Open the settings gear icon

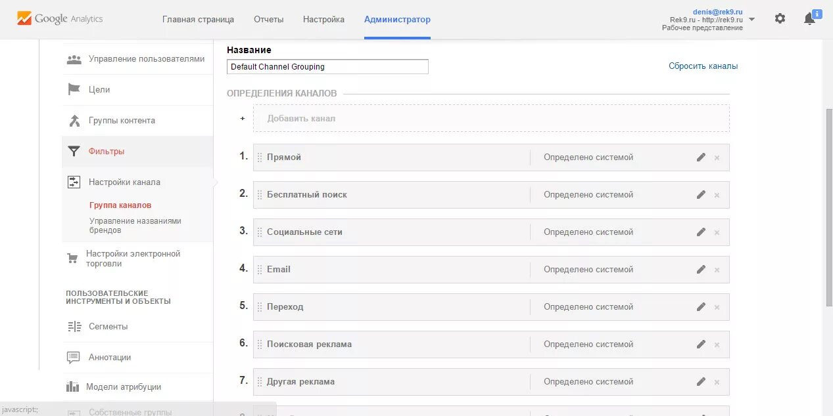pyautogui.click(x=780, y=18)
